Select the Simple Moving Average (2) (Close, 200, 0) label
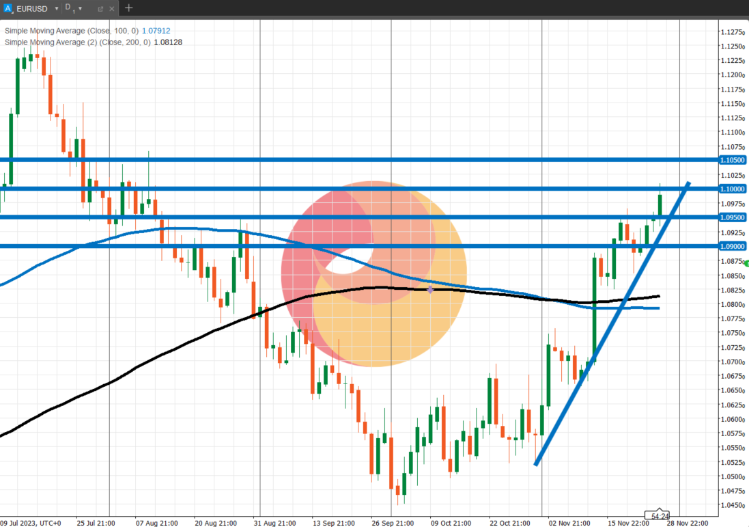The height and width of the screenshot is (527, 749). 77,42
